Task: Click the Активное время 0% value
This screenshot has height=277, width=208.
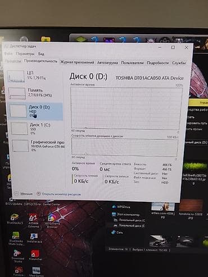Action: (75, 169)
